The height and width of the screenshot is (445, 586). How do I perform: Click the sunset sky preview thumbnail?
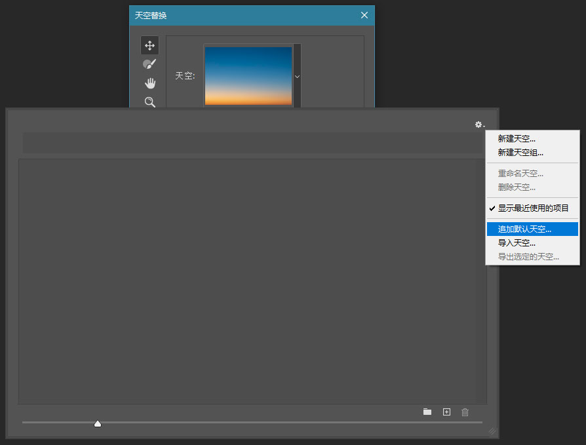[248, 75]
